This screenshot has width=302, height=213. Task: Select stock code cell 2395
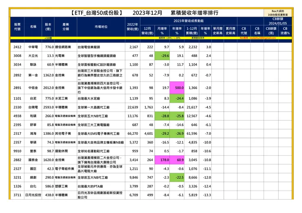[17, 125]
